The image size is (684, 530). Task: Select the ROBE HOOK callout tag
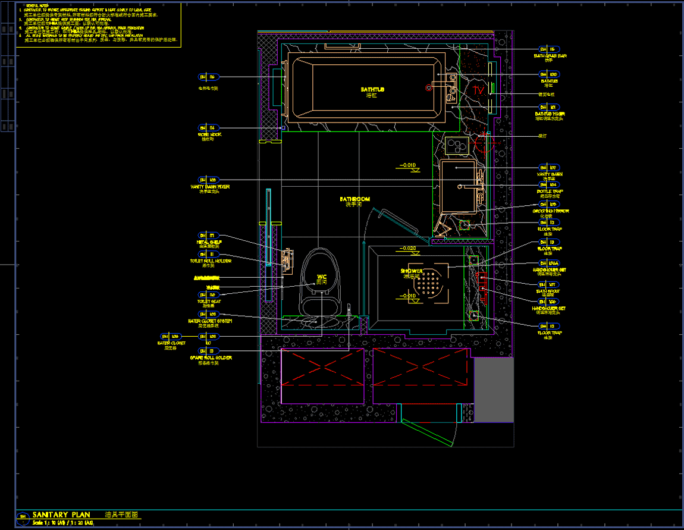click(x=209, y=128)
